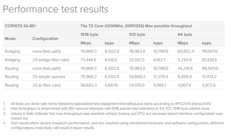
Task: Click the 86,507.0 kpps routing value
Action: click(x=210, y=68)
